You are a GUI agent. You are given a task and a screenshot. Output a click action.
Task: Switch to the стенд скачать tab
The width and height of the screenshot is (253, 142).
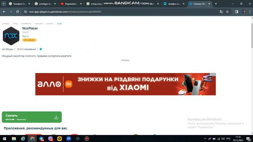point(95,4)
